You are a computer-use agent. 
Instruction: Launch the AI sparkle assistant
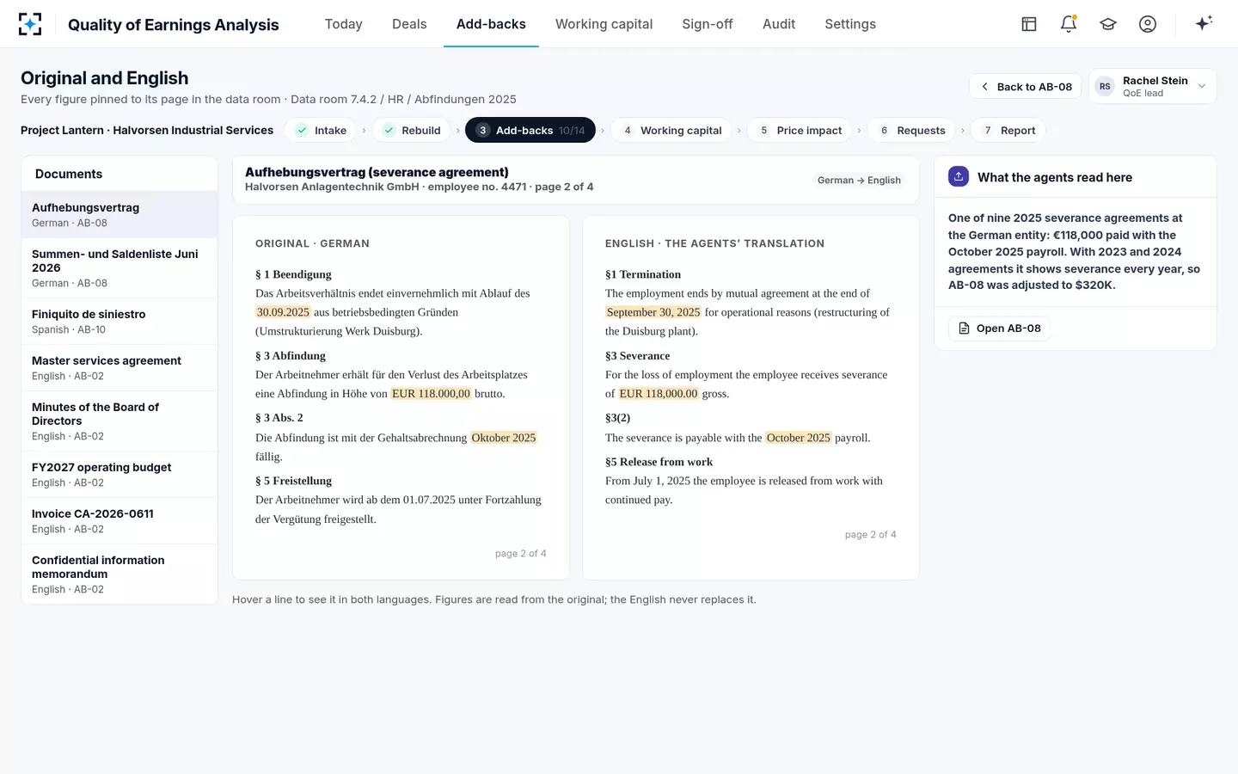pyautogui.click(x=1204, y=23)
